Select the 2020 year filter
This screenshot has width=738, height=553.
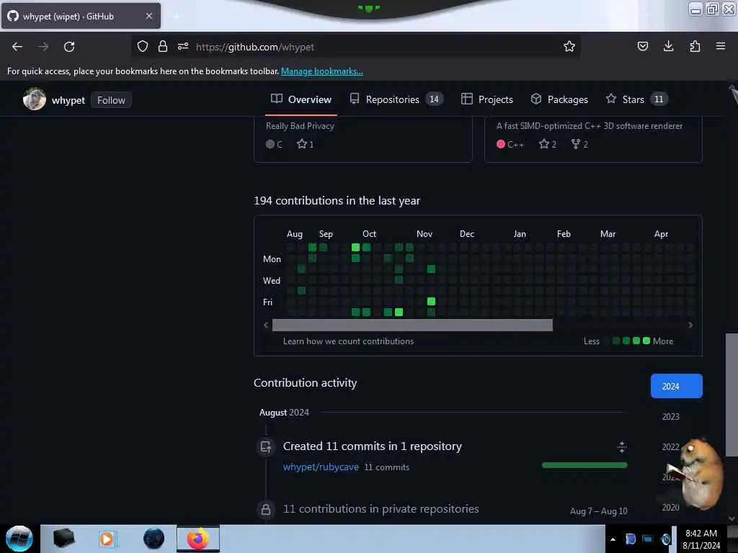(670, 508)
